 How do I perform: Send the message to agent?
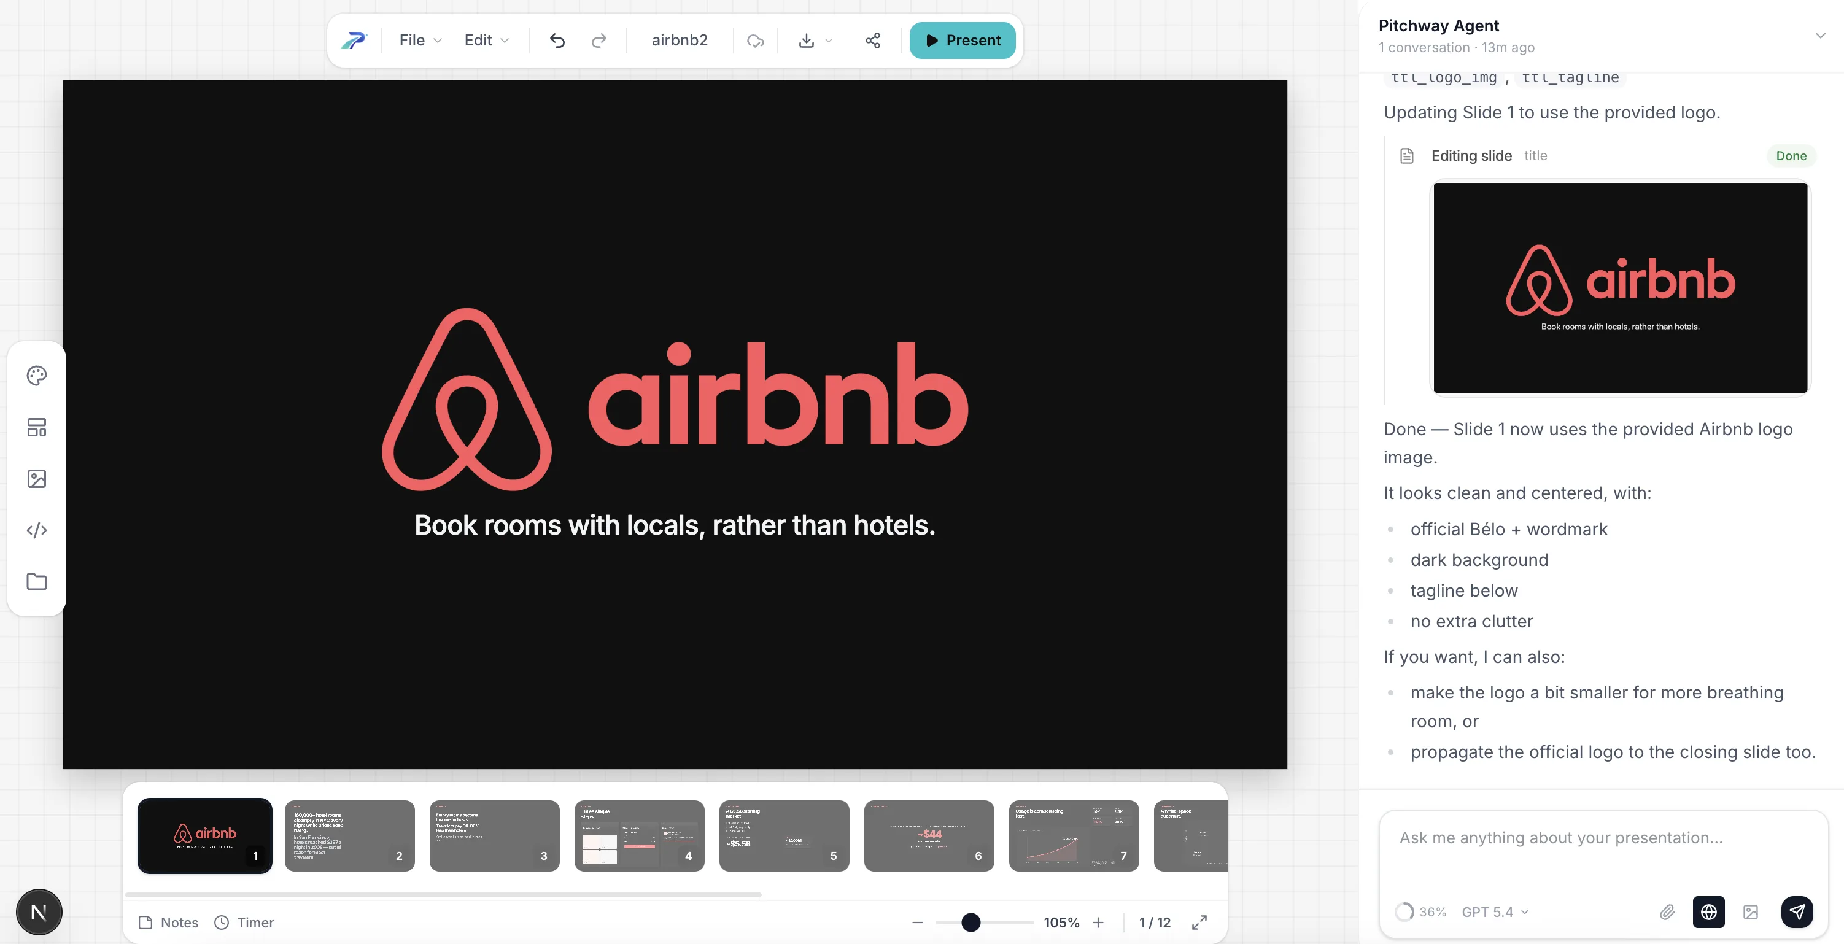click(1796, 912)
